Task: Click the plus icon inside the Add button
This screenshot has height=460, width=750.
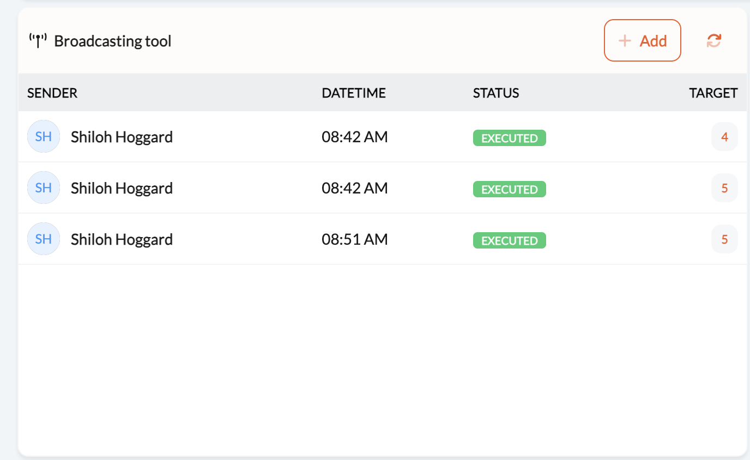Action: (625, 40)
